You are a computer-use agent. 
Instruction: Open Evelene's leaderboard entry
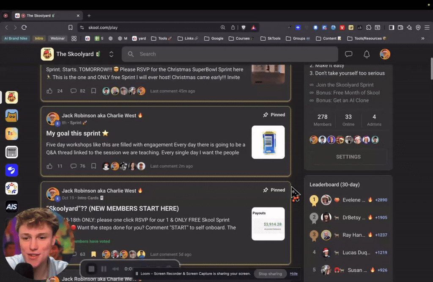point(348,200)
